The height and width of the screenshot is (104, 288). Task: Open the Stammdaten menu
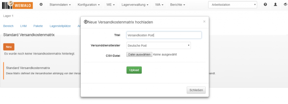click(60, 5)
